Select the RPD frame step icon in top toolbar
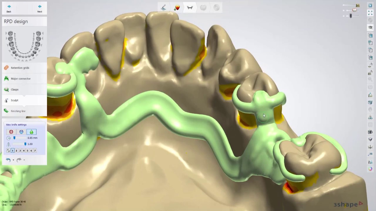The height and width of the screenshot is (211, 376). click(x=190, y=8)
